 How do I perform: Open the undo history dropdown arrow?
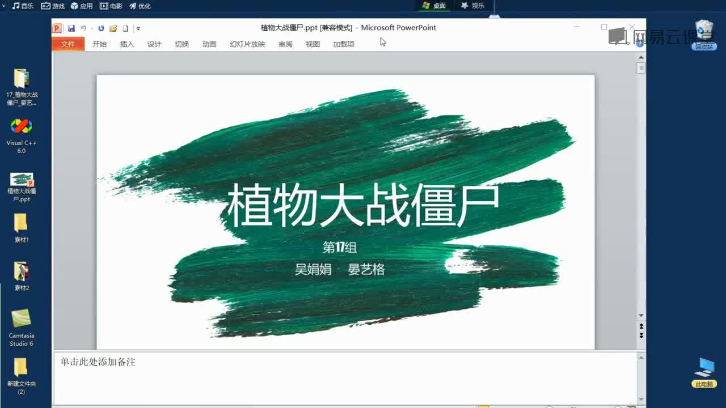point(91,28)
